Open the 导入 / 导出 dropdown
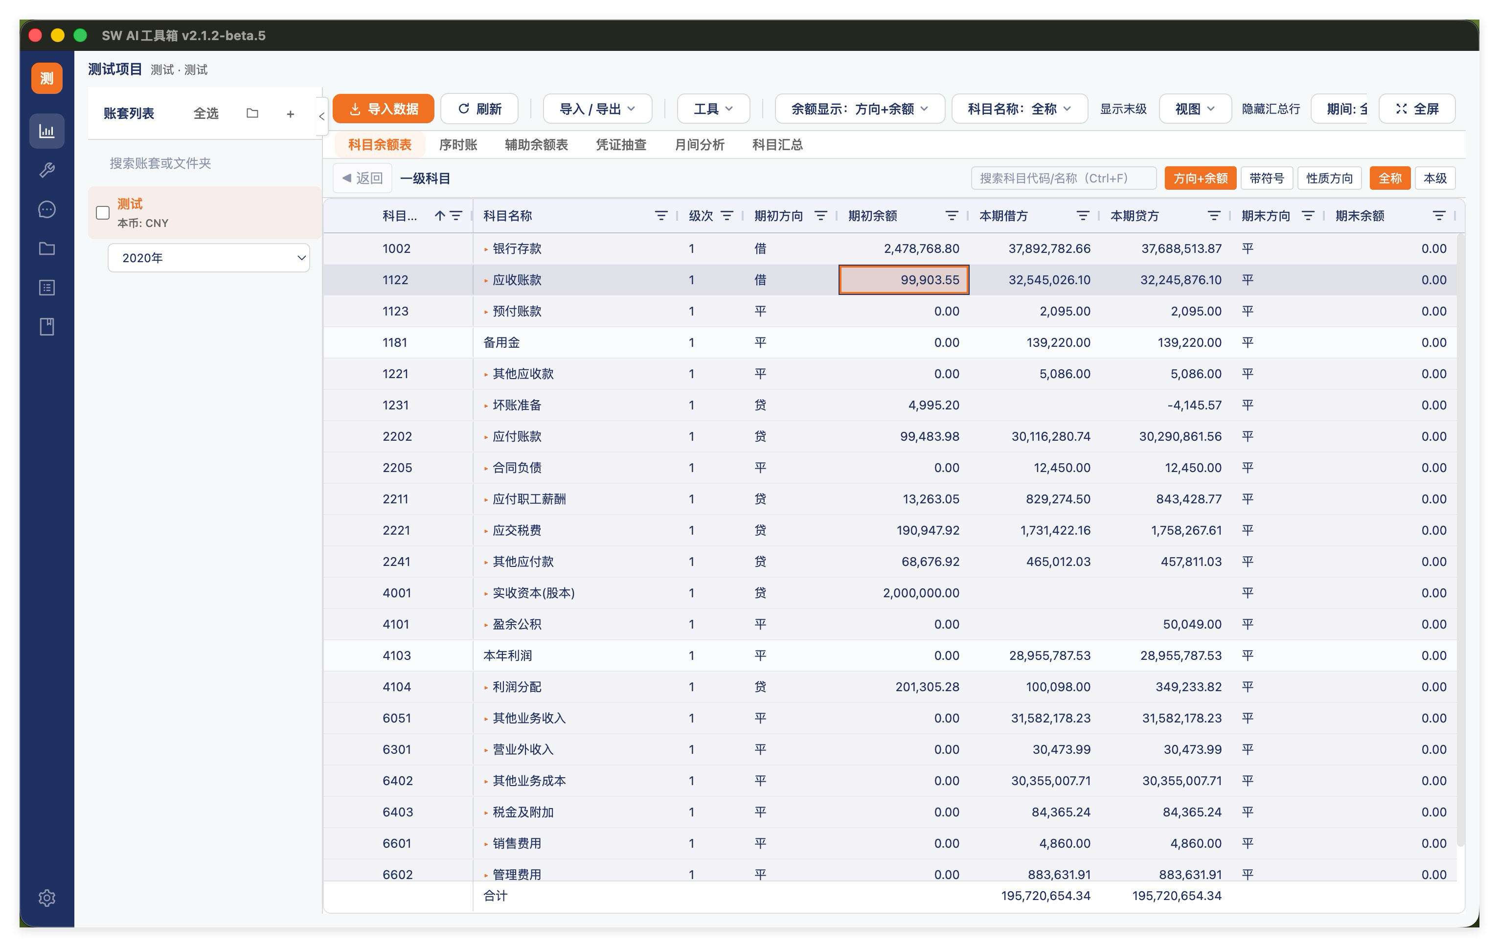 tap(597, 109)
